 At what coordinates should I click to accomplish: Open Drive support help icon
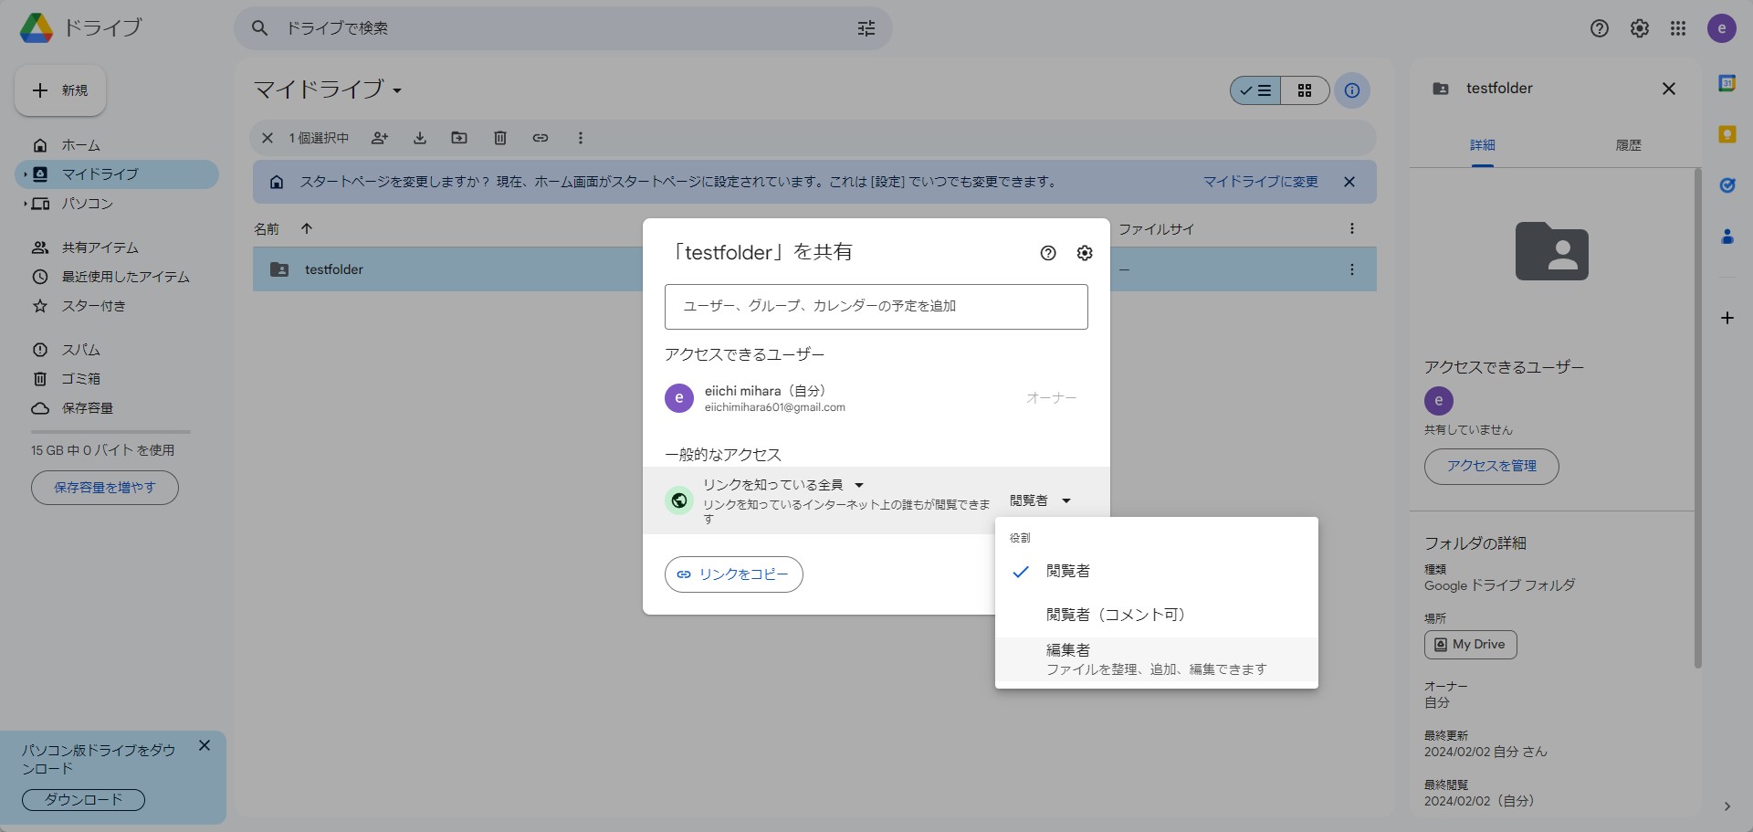pos(1600,28)
